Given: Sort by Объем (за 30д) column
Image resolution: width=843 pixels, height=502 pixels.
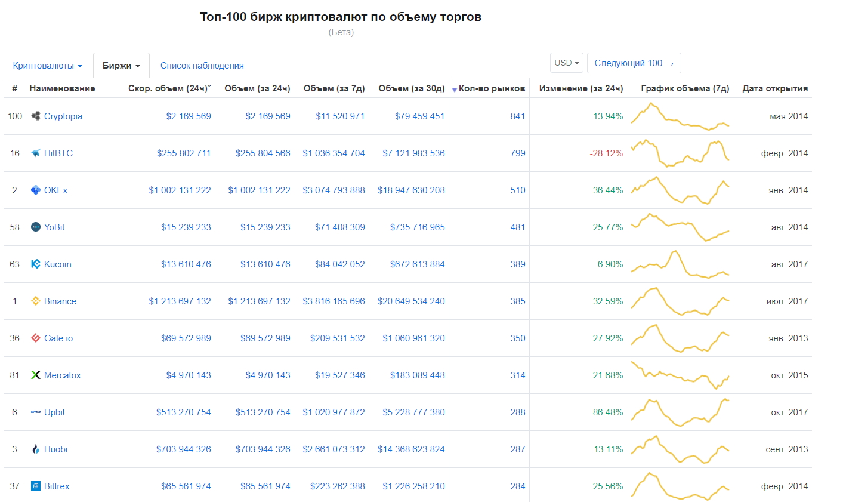Looking at the screenshot, I should click(x=412, y=88).
